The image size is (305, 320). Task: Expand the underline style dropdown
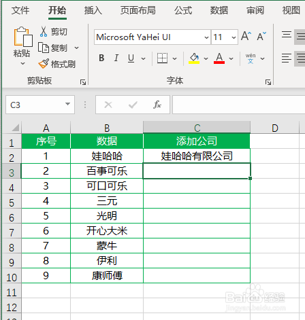point(143,58)
